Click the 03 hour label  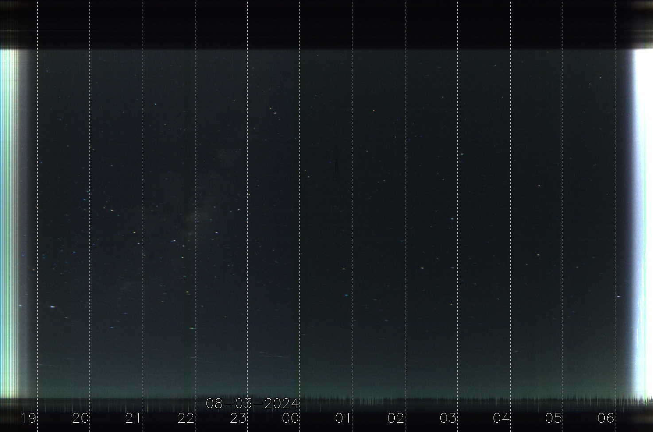click(448, 418)
